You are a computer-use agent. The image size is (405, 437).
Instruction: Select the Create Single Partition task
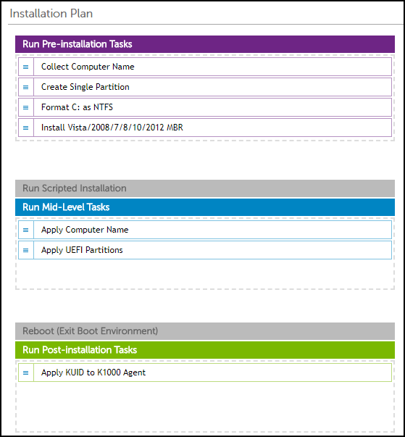point(205,87)
